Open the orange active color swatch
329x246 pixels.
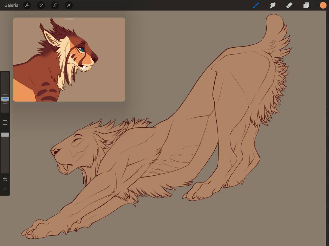(x=323, y=5)
